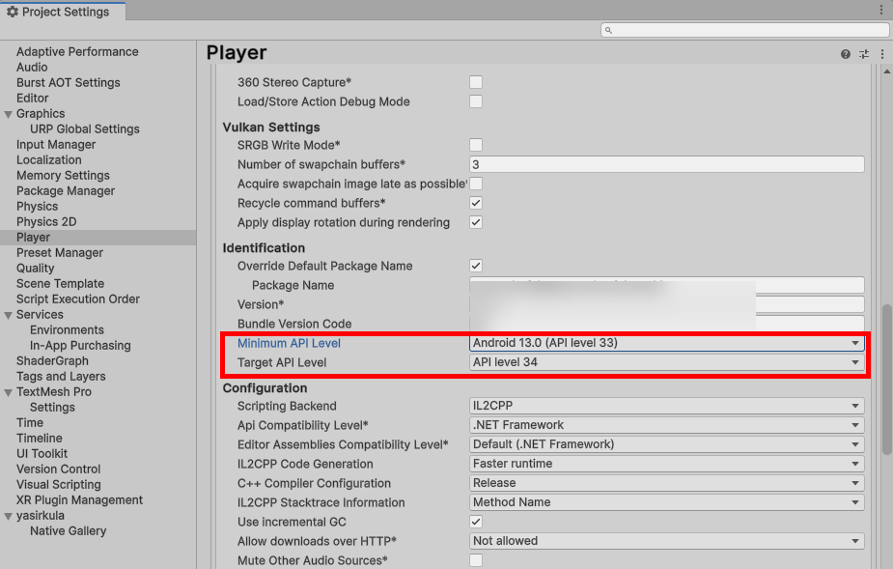This screenshot has height=569, width=893.
Task: Open Allow downloads over HTTP dropdown
Action: click(x=666, y=541)
